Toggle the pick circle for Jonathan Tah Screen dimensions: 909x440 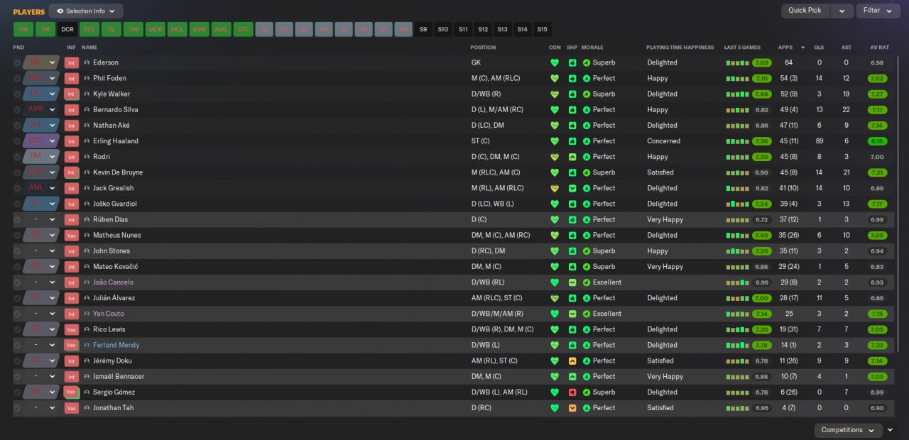pyautogui.click(x=17, y=408)
